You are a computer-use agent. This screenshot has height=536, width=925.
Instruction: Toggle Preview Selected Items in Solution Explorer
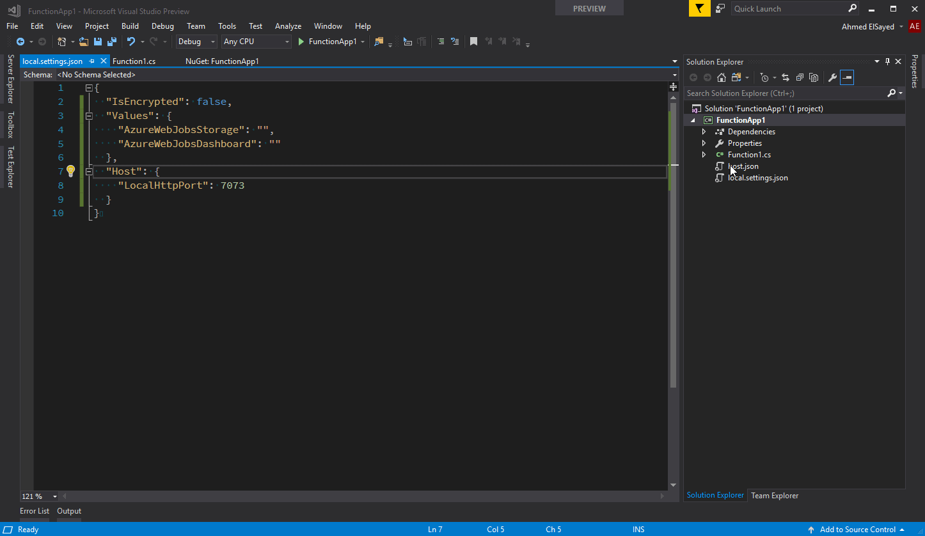click(x=847, y=77)
